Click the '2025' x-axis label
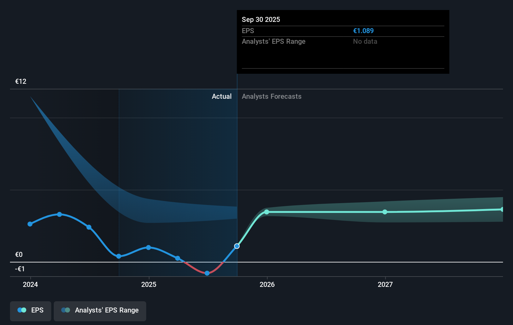513x325 pixels. click(x=149, y=284)
